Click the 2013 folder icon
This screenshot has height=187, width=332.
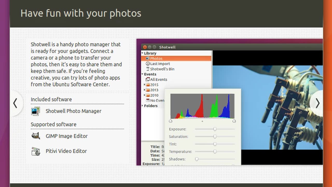click(x=148, y=90)
